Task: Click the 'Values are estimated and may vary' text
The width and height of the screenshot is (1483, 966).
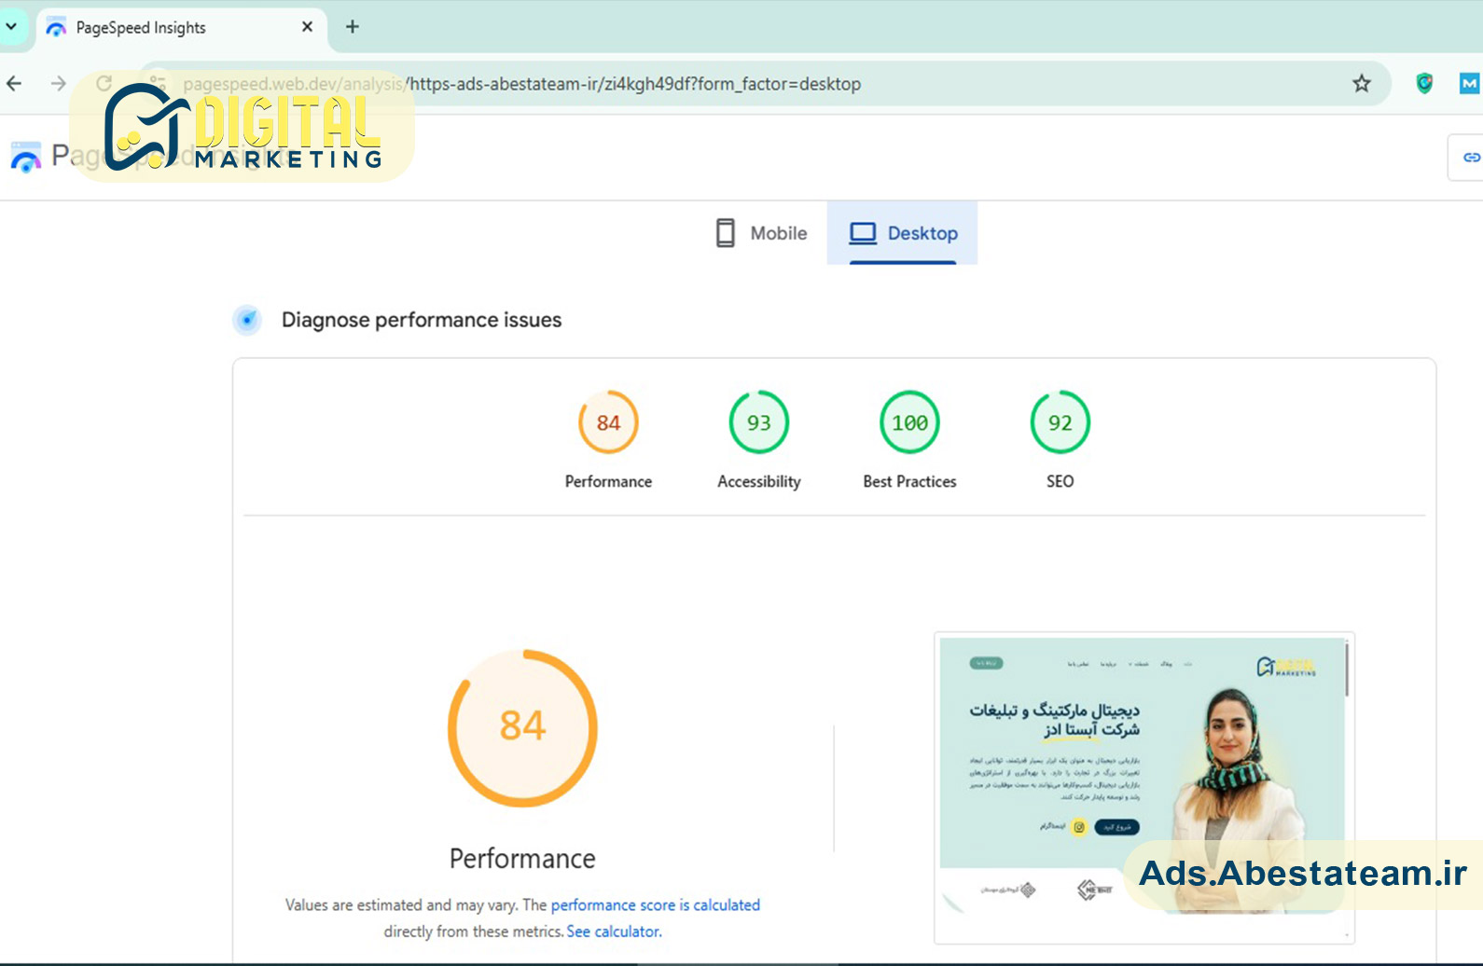Action: 401,905
